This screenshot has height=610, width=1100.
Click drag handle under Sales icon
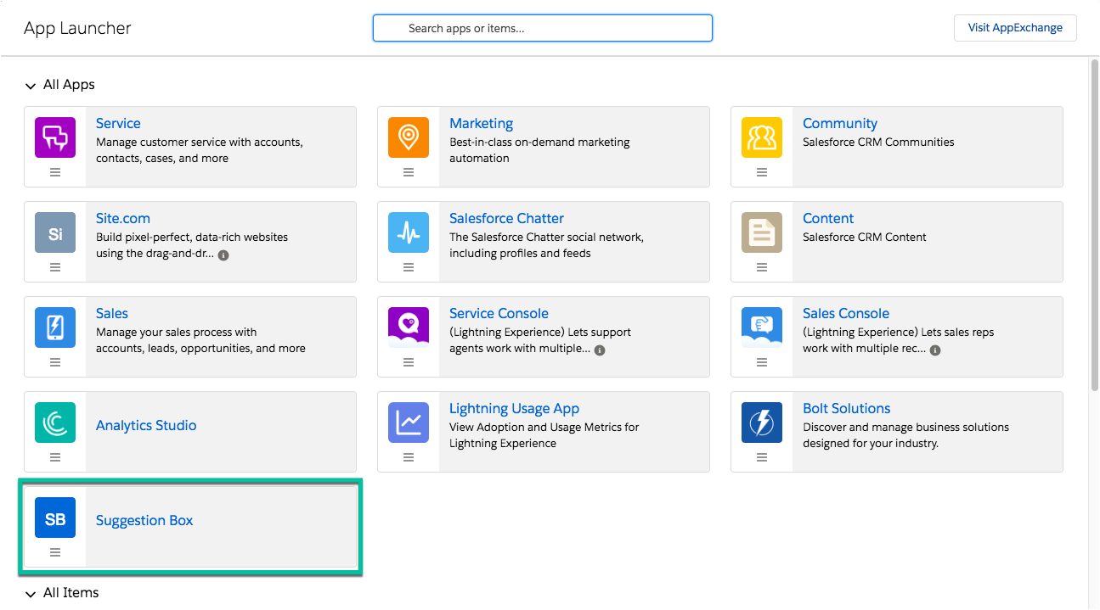pos(55,362)
